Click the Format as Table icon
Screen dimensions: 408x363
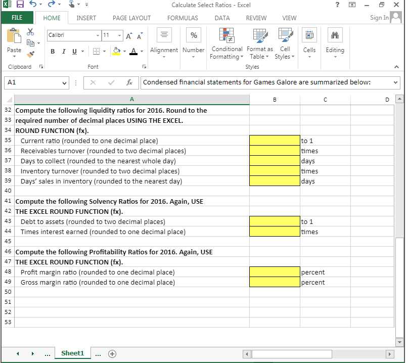click(259, 44)
